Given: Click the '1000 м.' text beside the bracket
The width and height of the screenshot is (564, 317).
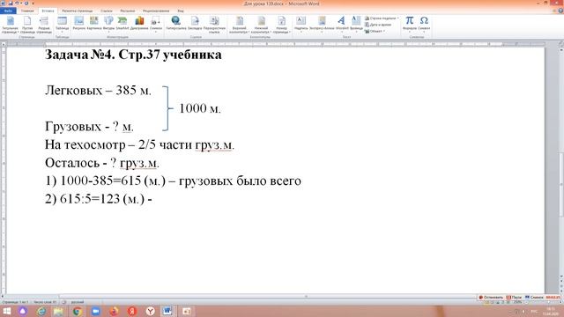Looking at the screenshot, I should pos(200,108).
